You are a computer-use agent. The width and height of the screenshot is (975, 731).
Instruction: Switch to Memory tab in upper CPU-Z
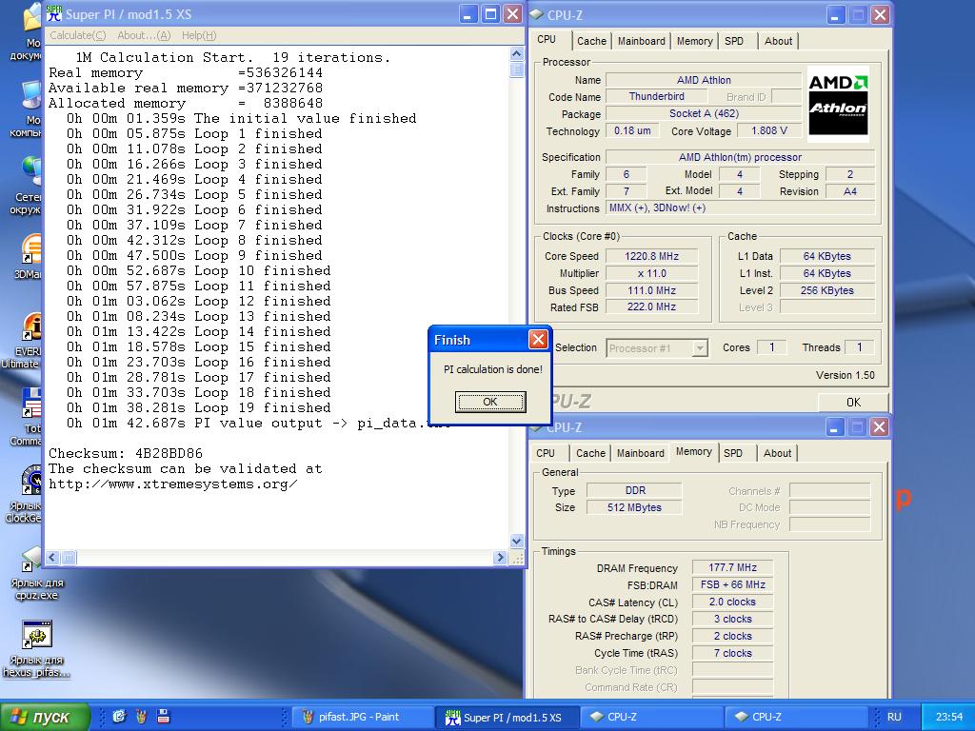(x=694, y=41)
